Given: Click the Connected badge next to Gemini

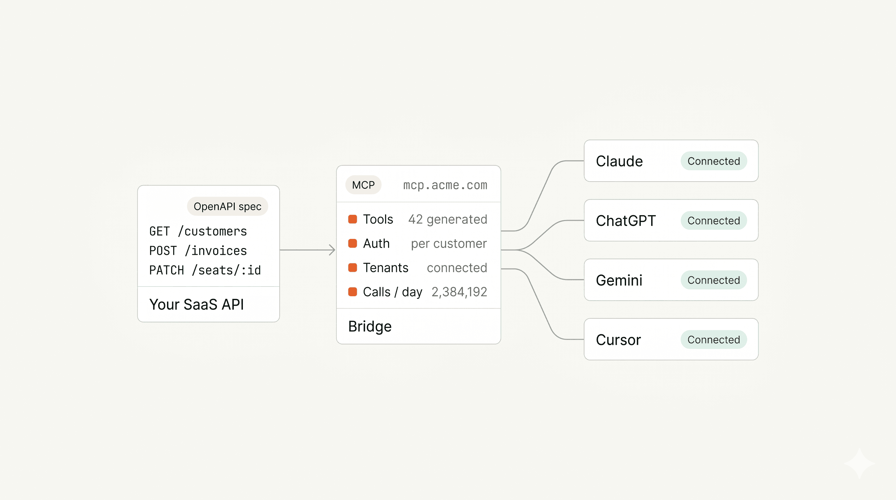Looking at the screenshot, I should pos(713,280).
